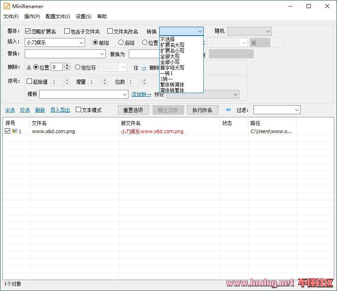Click the MiniRenamer app icon in title bar
This screenshot has height=291, width=337.
tap(7, 6)
